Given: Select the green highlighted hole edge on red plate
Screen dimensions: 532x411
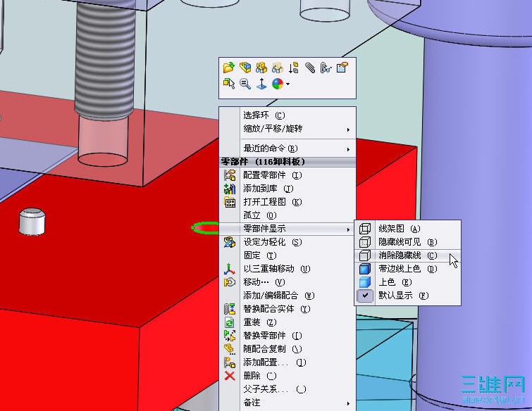Looking at the screenshot, I should (205, 228).
